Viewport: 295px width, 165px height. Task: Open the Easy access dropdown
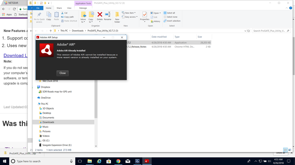pos(130,17)
